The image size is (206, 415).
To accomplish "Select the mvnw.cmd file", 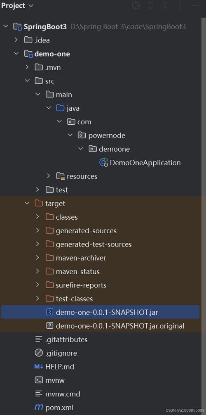I will coord(63,394).
